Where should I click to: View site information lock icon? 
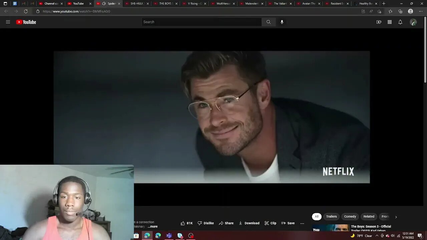coord(38,11)
